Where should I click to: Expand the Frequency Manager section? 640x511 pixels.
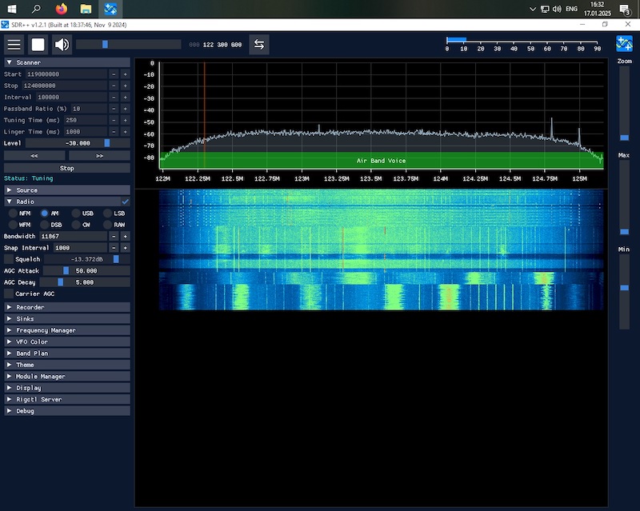[67, 330]
